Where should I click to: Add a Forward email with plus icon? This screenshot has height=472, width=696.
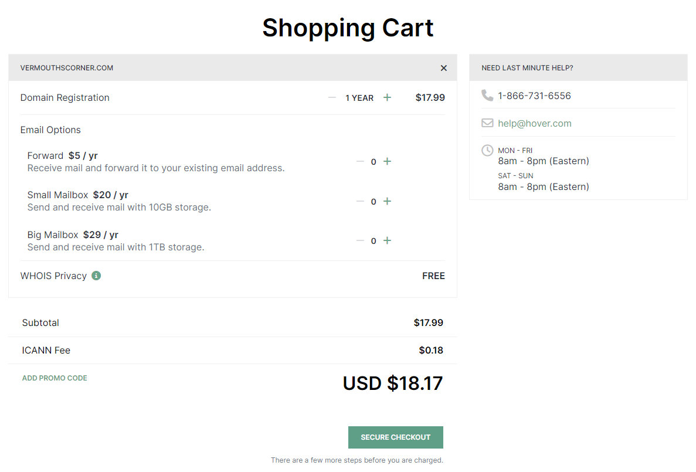(387, 161)
